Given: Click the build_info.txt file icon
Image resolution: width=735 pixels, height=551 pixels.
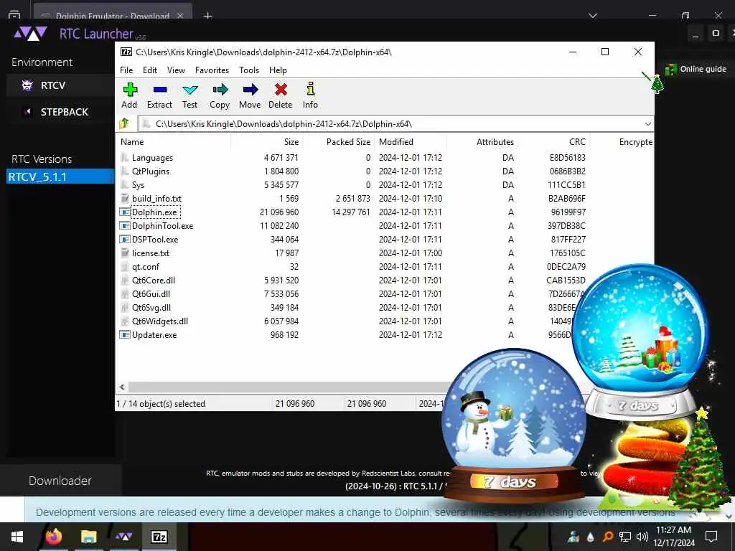Looking at the screenshot, I should (125, 199).
